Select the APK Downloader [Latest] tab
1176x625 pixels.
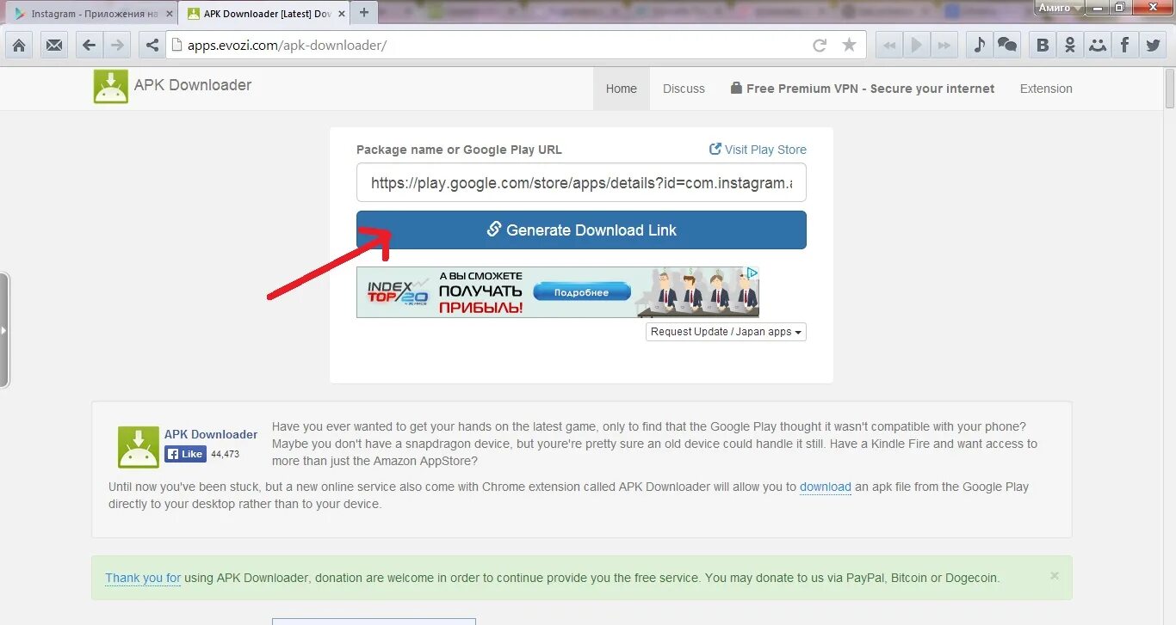(x=264, y=14)
